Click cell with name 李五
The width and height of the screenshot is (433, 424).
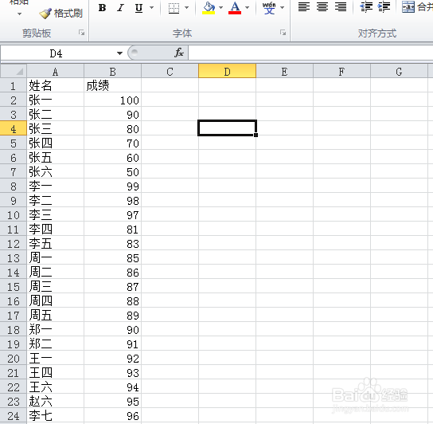coord(55,243)
